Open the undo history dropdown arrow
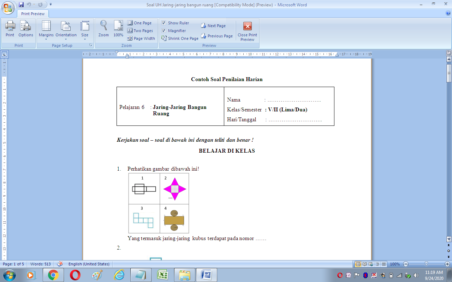This screenshot has width=452, height=282. coord(34,5)
